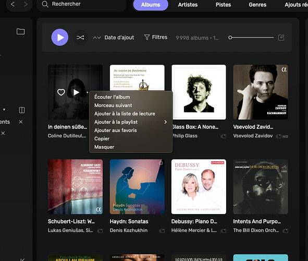The height and width of the screenshot is (261, 308).
Task: Switch to the Artistes tab
Action: click(188, 5)
